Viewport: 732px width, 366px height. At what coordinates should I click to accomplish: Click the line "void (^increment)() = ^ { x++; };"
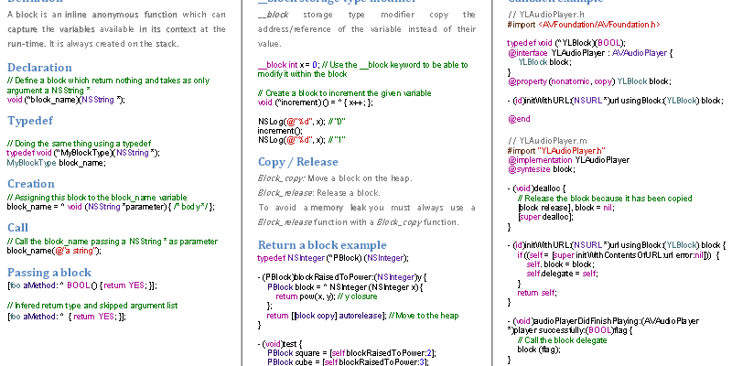[316, 102]
